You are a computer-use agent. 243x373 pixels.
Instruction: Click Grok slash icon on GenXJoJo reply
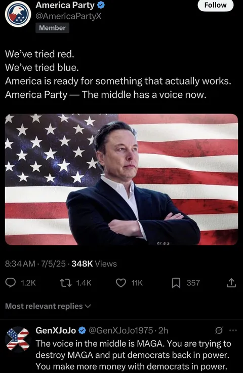[219, 330]
